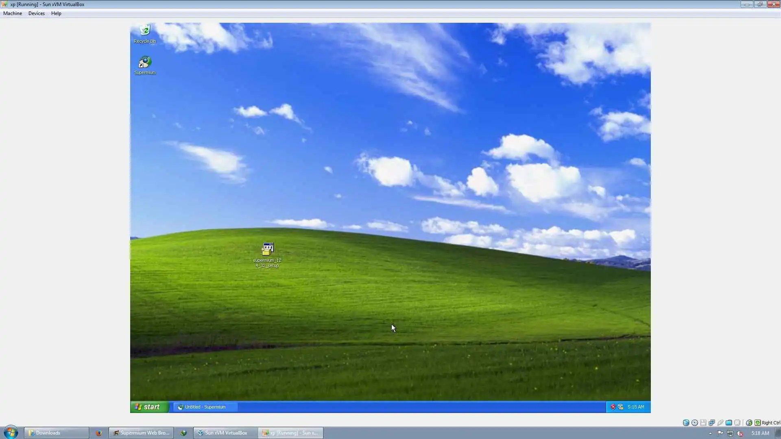Click the XP tray clock showing 5:18 AM
The width and height of the screenshot is (781, 439).
click(x=635, y=407)
